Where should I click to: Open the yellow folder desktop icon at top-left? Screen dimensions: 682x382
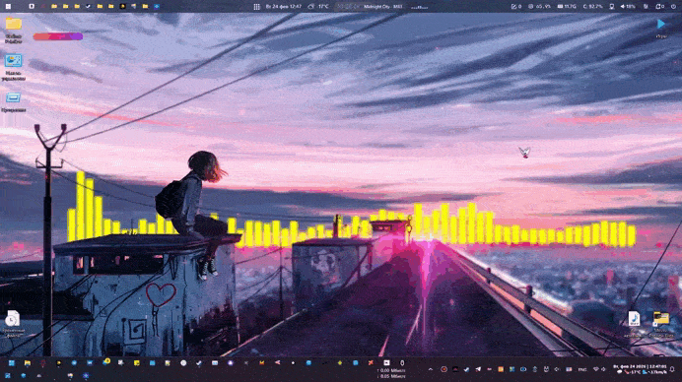point(14,25)
